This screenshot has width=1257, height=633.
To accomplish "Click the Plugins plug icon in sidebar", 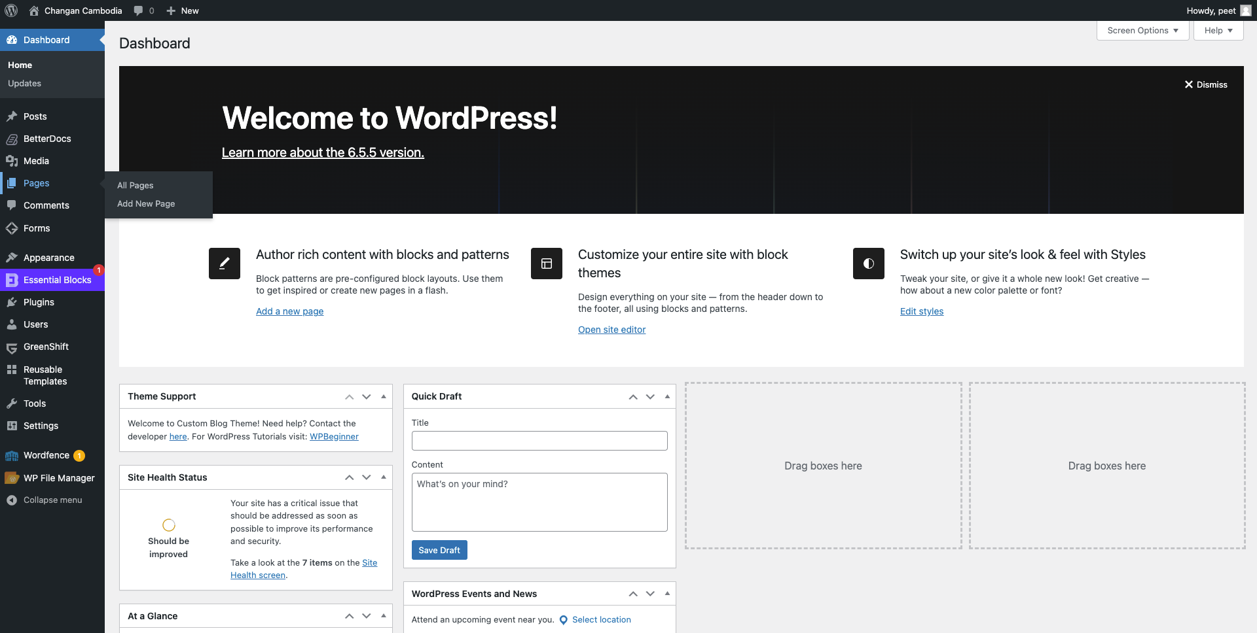I will click(12, 302).
